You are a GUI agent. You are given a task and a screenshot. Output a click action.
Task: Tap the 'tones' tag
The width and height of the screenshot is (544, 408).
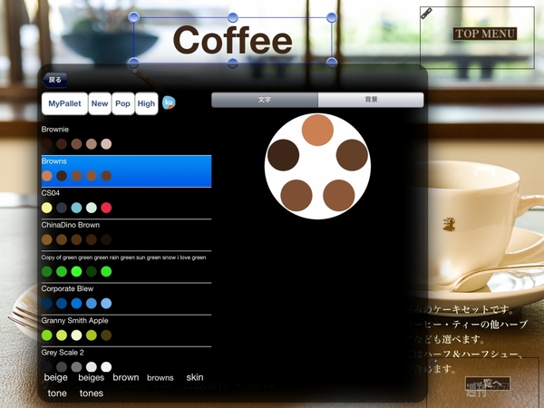click(92, 393)
